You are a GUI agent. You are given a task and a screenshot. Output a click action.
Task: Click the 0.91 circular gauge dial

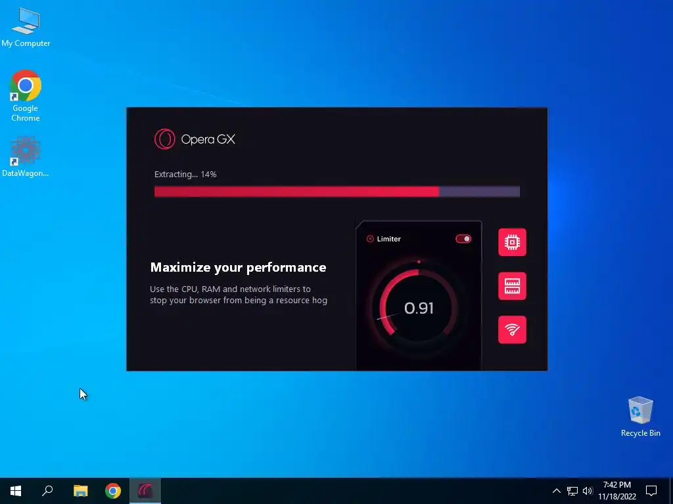click(x=419, y=308)
